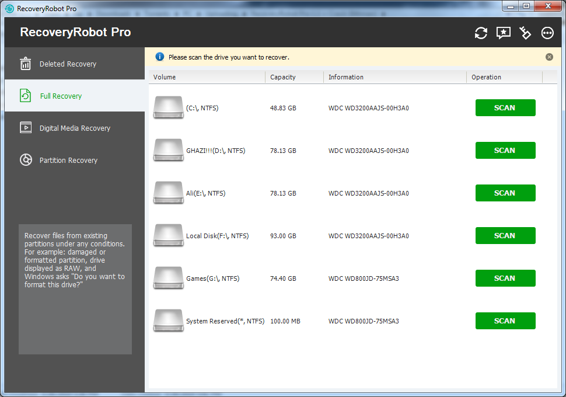The image size is (566, 397).
Task: Click the "Ali(E:\, NTFS)" volume label
Action: pyautogui.click(x=206, y=193)
